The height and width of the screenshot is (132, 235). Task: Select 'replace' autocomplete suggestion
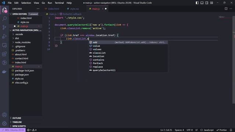pyautogui.click(x=128, y=67)
